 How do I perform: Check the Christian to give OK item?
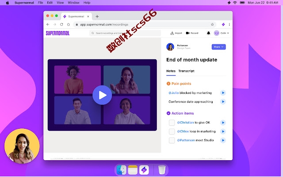coord(172,123)
